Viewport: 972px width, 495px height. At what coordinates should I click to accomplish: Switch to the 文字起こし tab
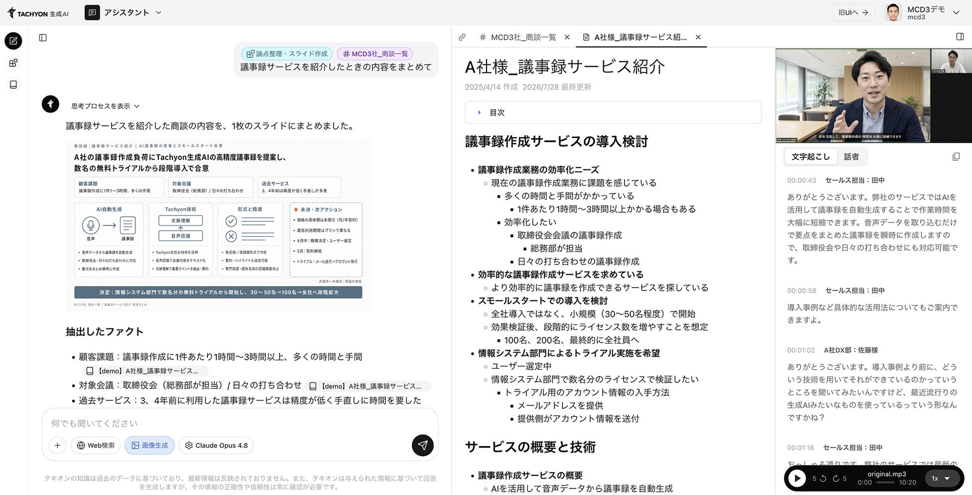click(810, 157)
